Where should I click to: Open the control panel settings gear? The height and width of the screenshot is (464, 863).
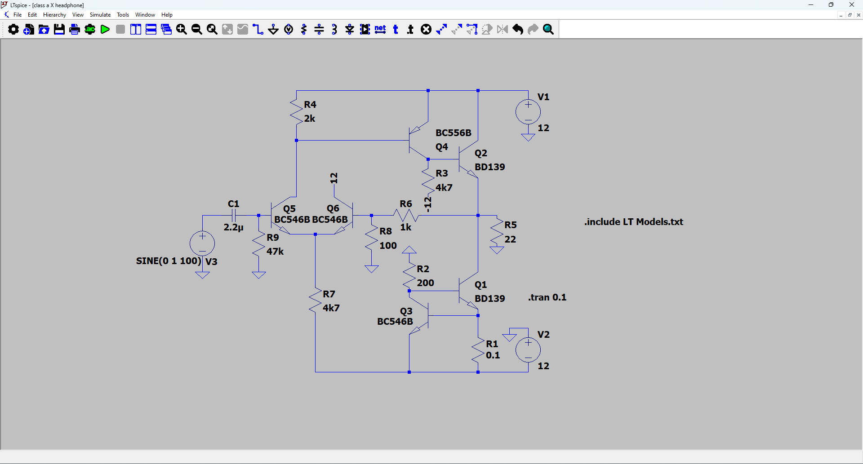pos(13,30)
